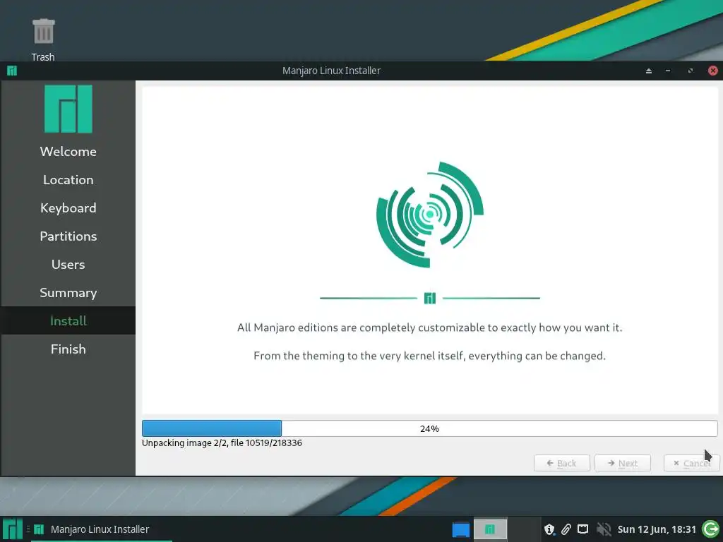Click the 'From the theming to the very kernel' text

[430, 356]
